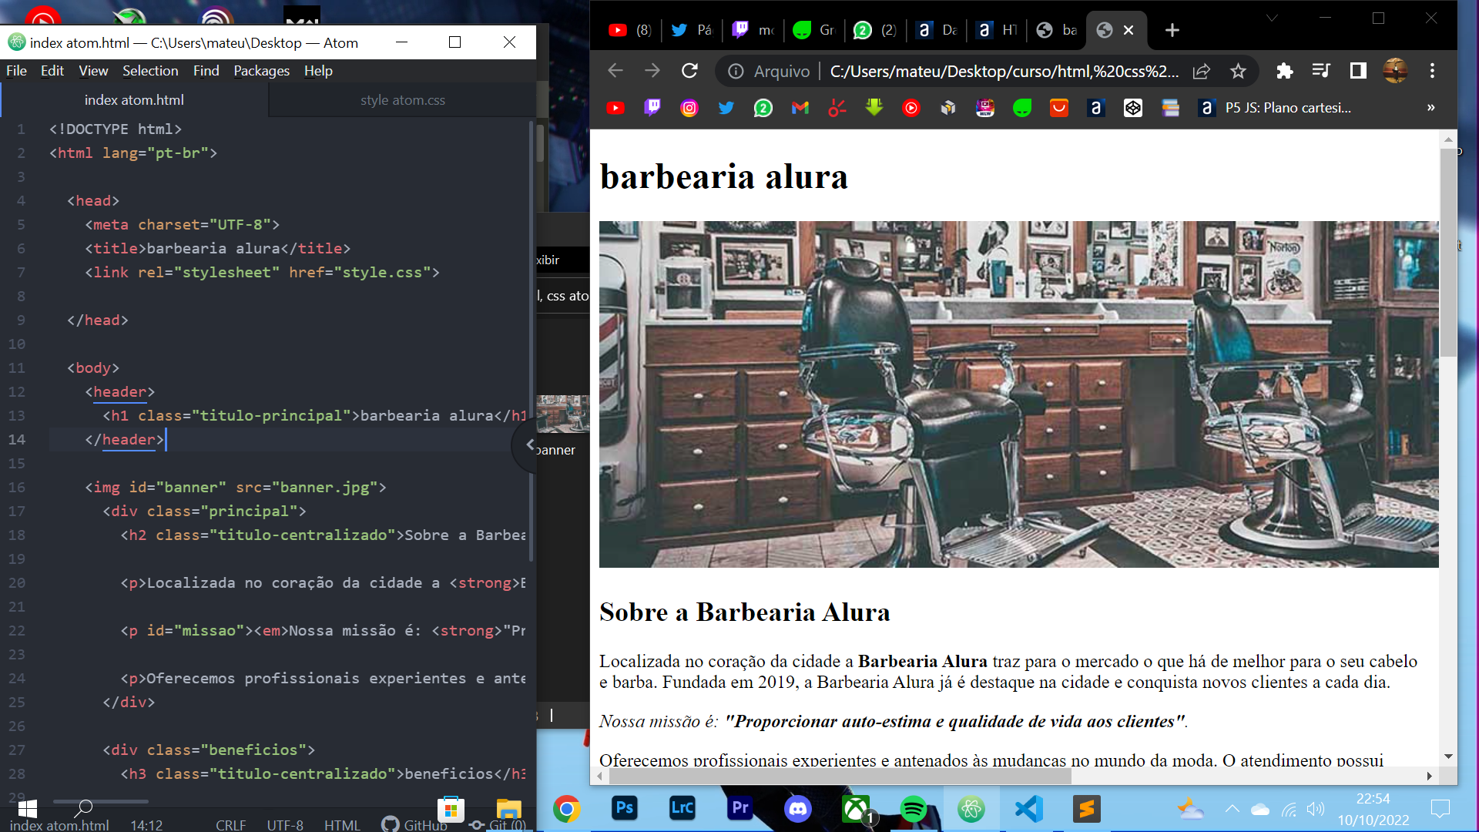Click the Chrome address bar URL

point(1004,71)
